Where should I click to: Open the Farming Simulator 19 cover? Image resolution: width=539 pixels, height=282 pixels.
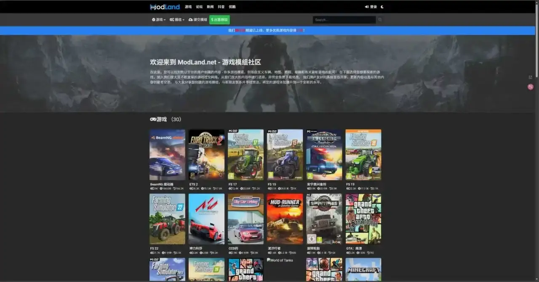click(363, 155)
